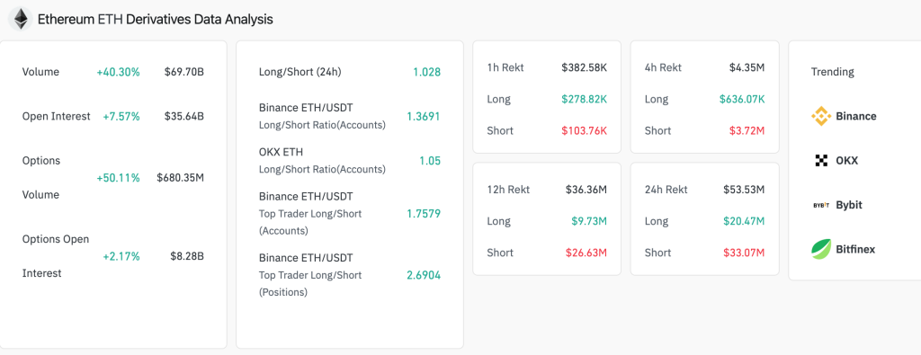Click the OKX ETH Long/Short Ratio row
Viewport: 921px width, 355px height.
click(x=350, y=160)
